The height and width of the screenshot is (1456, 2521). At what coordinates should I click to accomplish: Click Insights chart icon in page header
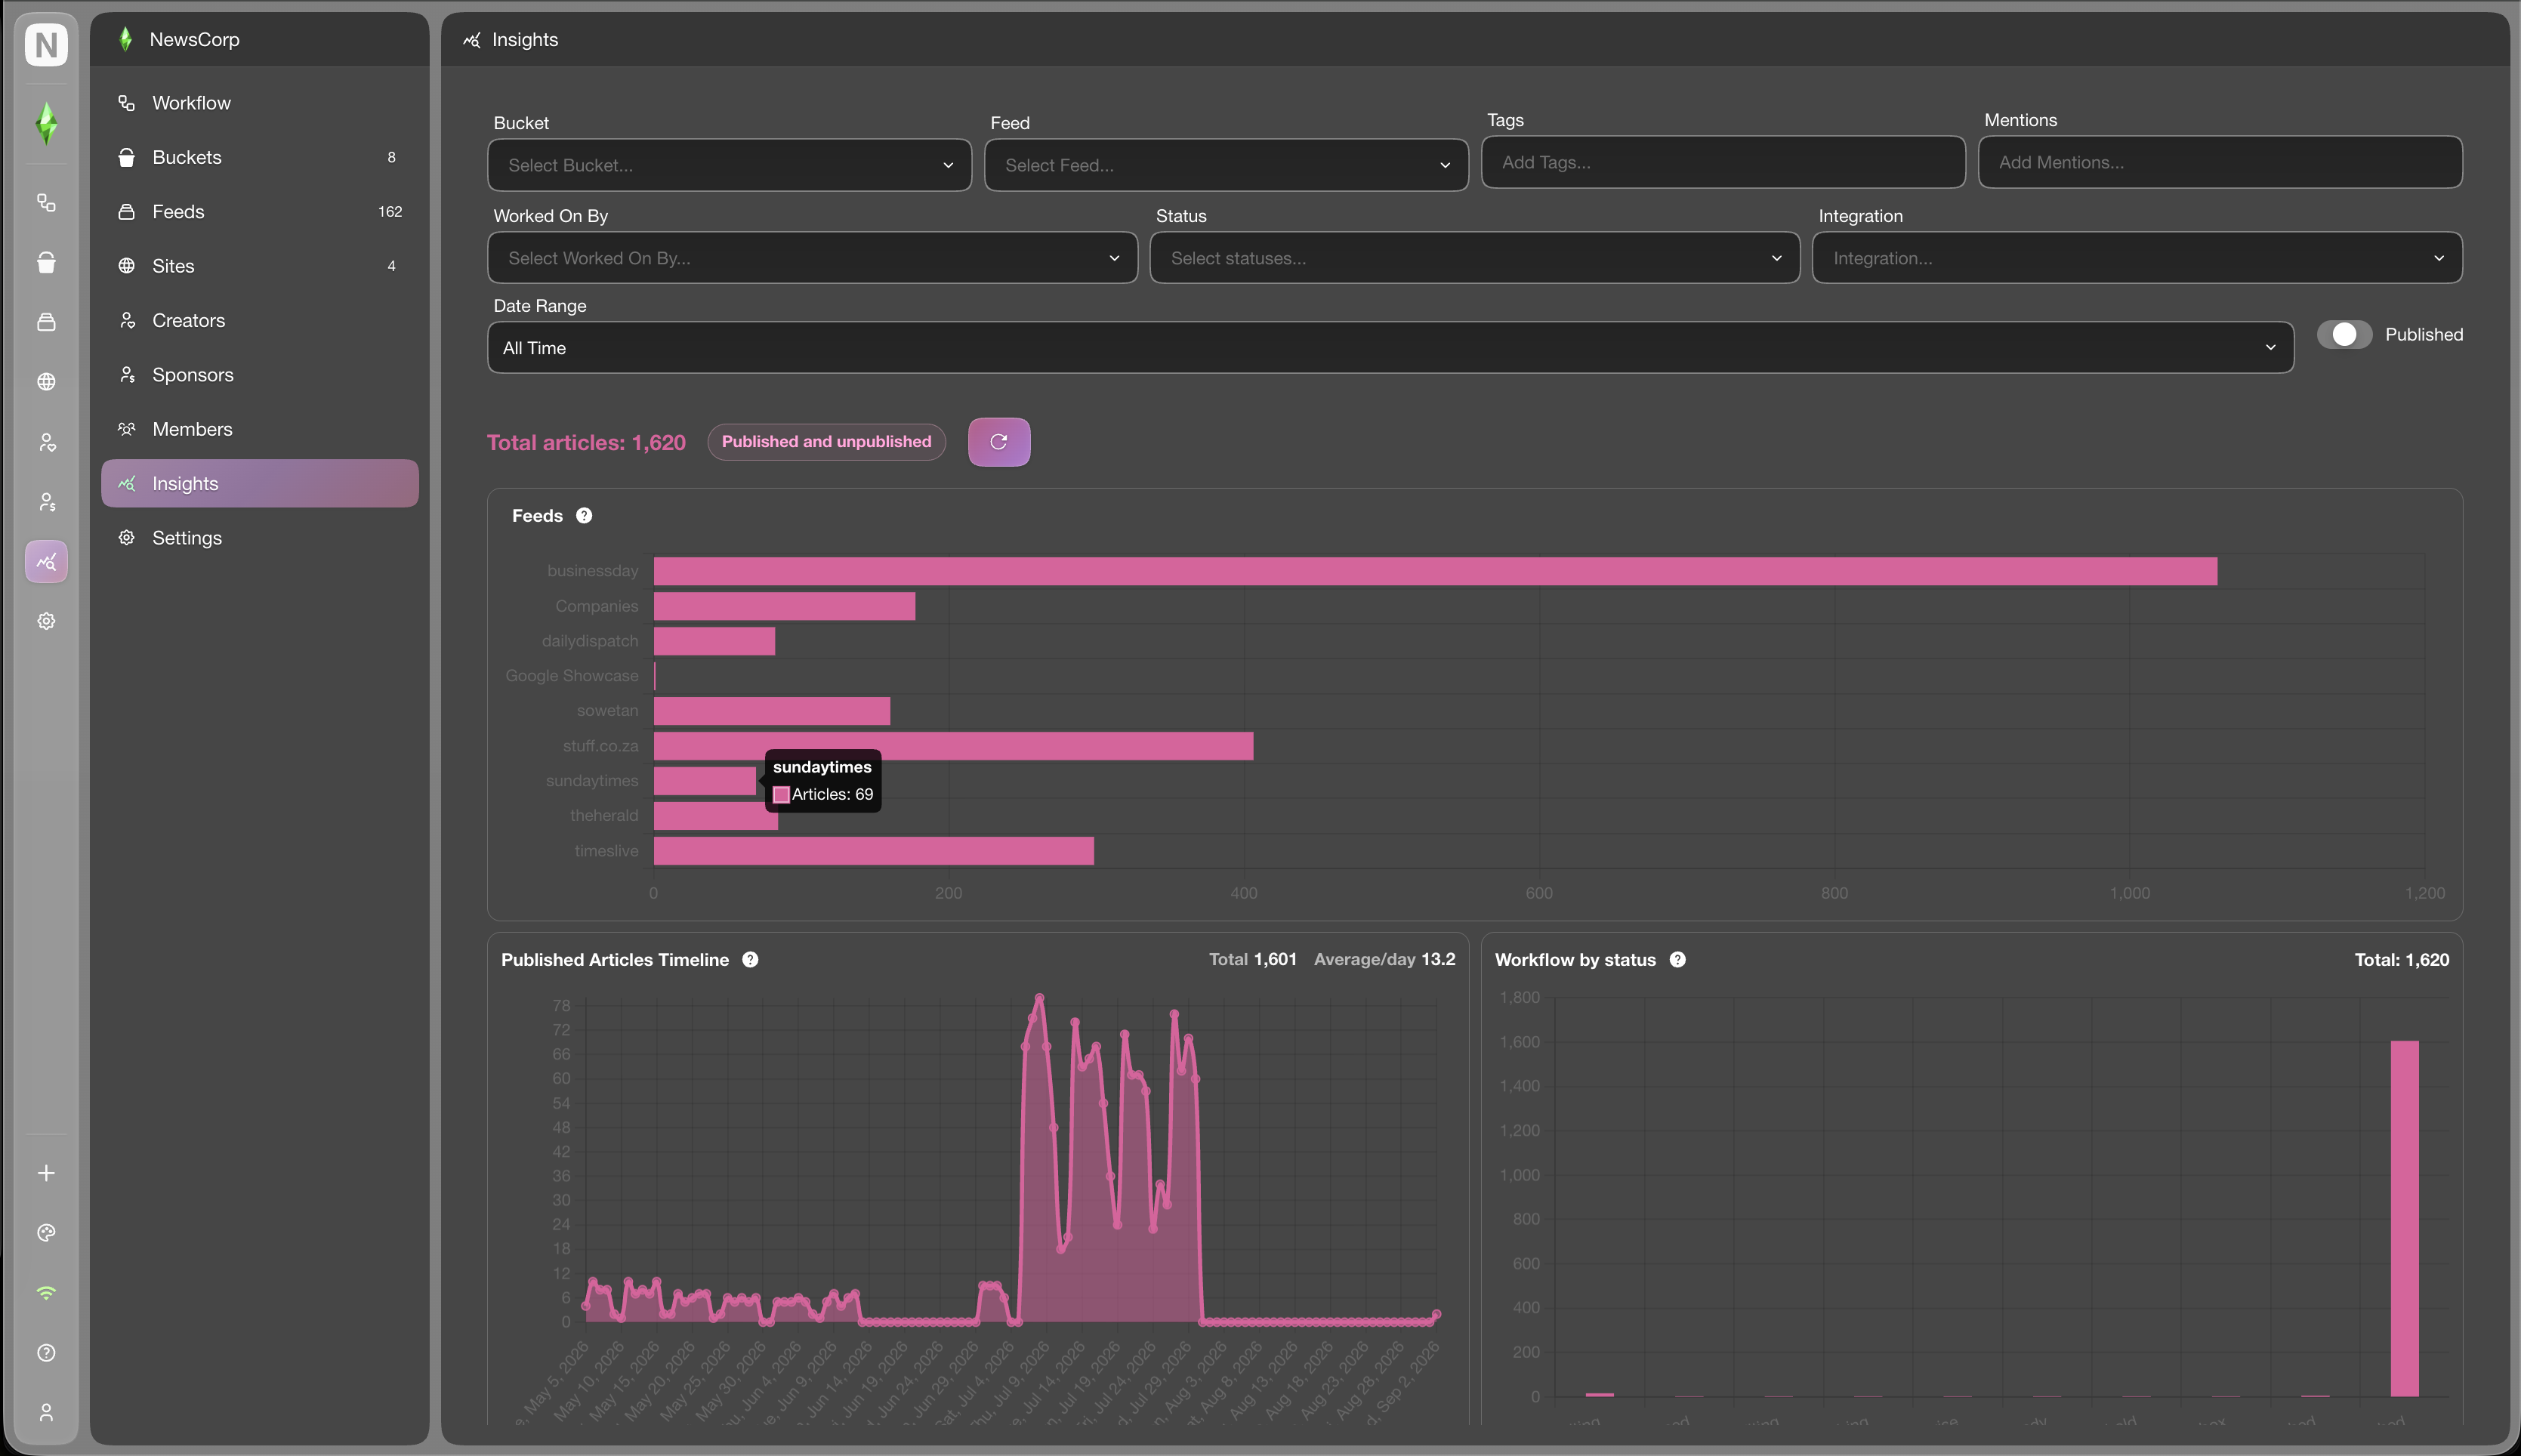(472, 40)
